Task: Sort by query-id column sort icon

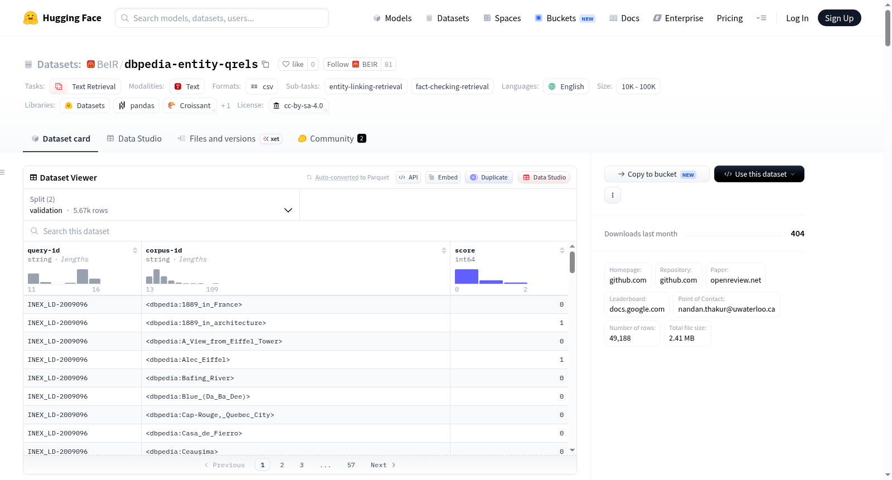Action: pos(135,250)
